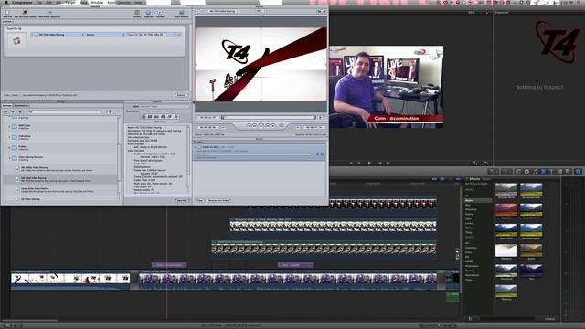This screenshot has height=329, width=585.
Task: Open the Compressor application menu
Action: pyautogui.click(x=22, y=2)
